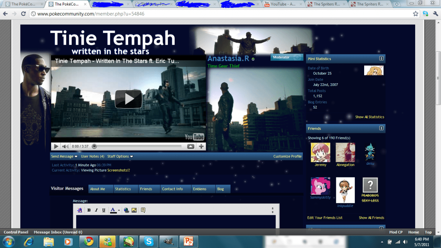Open friend Abnegation's avatar
This screenshot has width=441, height=248.
pyautogui.click(x=345, y=152)
